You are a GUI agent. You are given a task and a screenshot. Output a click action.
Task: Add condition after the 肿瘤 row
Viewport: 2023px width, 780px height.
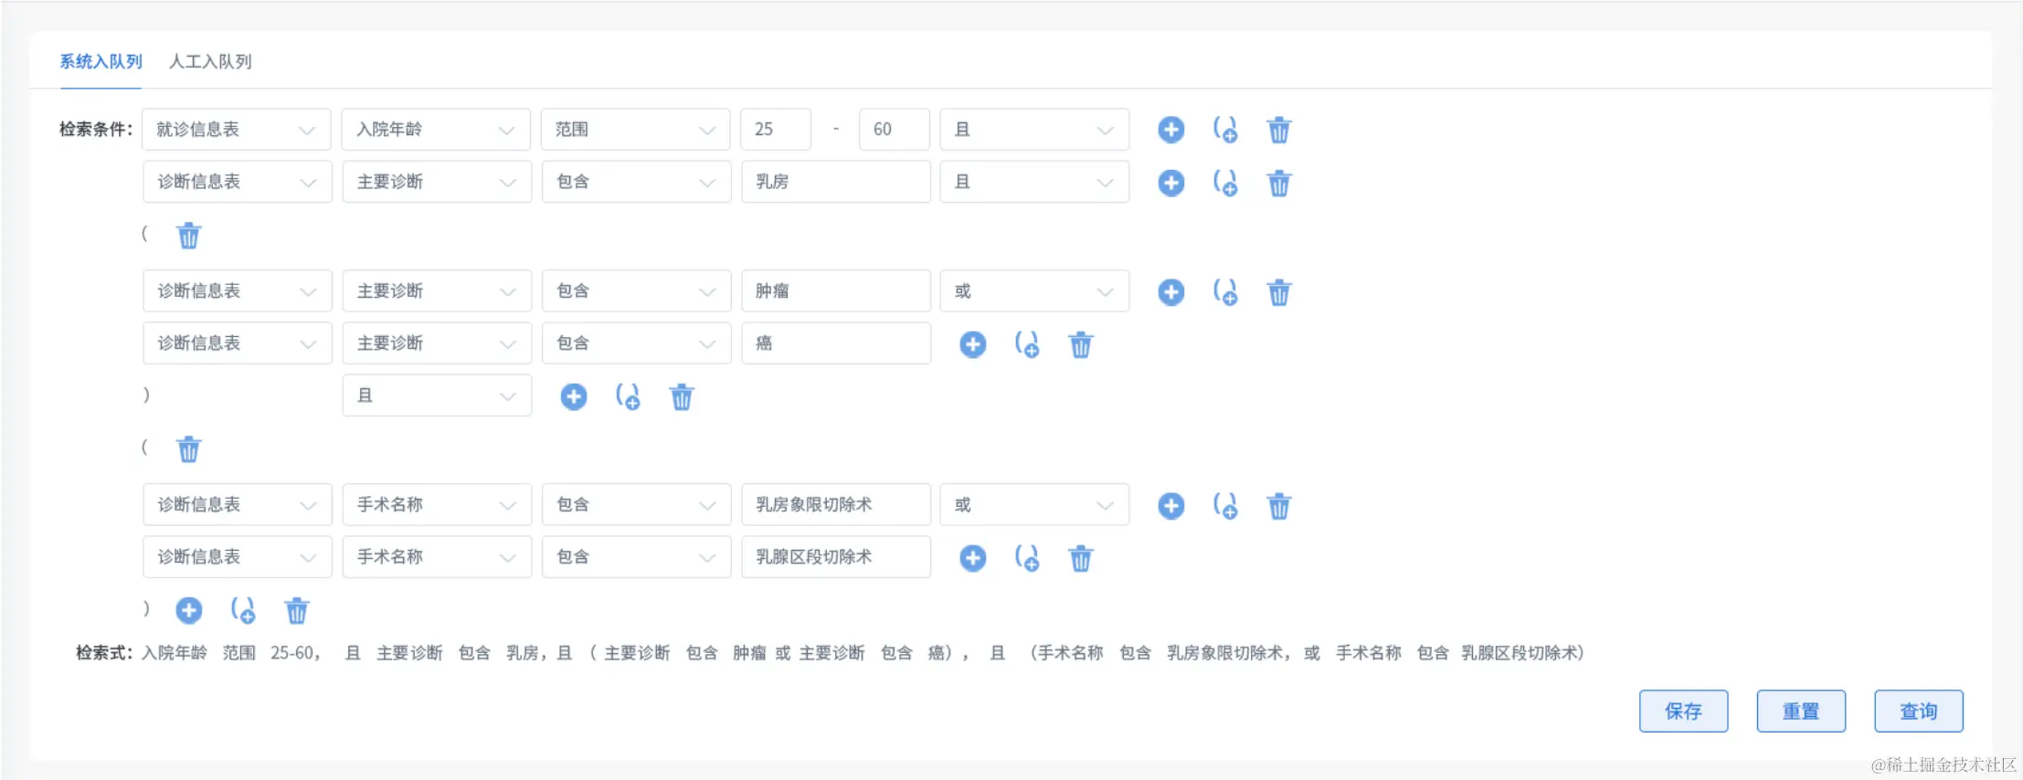click(1170, 292)
